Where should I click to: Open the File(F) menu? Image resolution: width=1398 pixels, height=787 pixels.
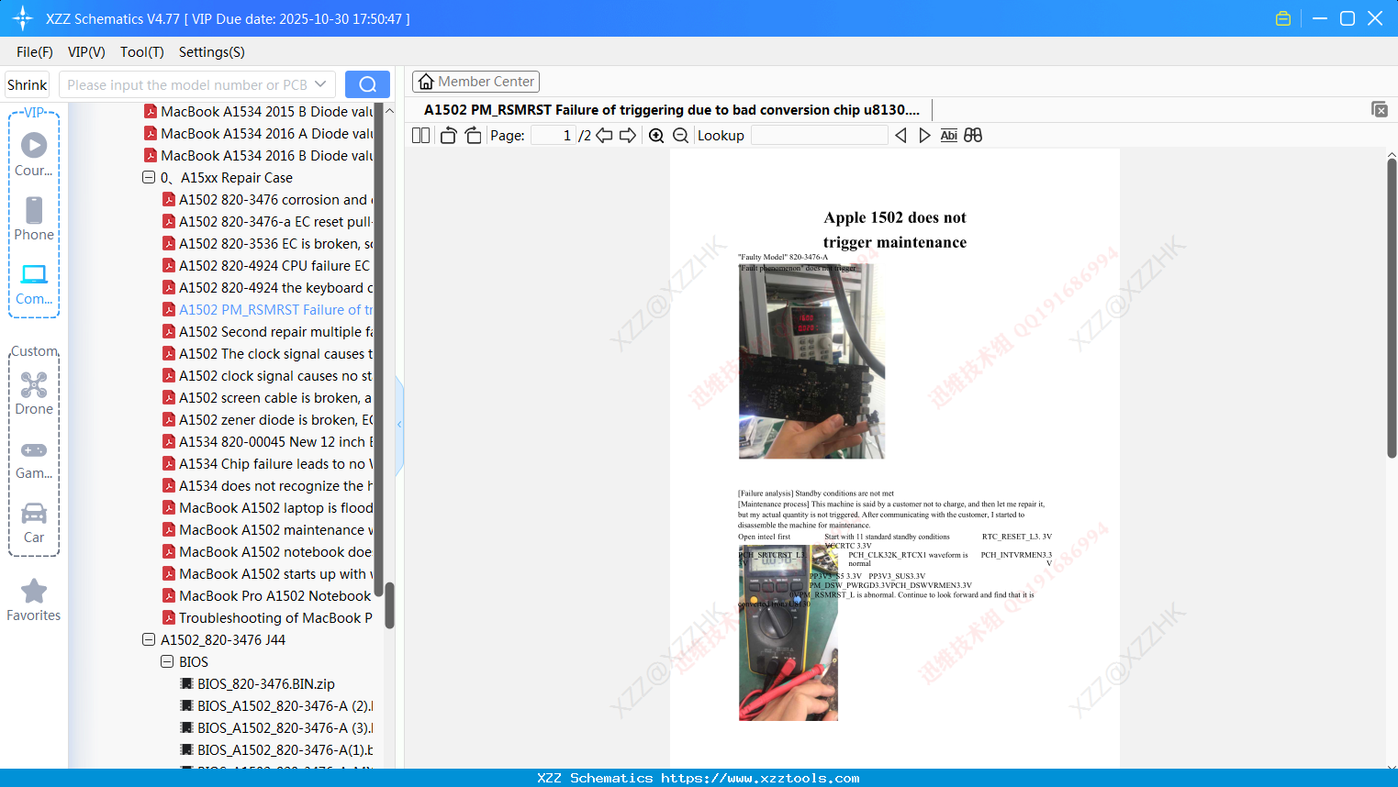pyautogui.click(x=35, y=52)
